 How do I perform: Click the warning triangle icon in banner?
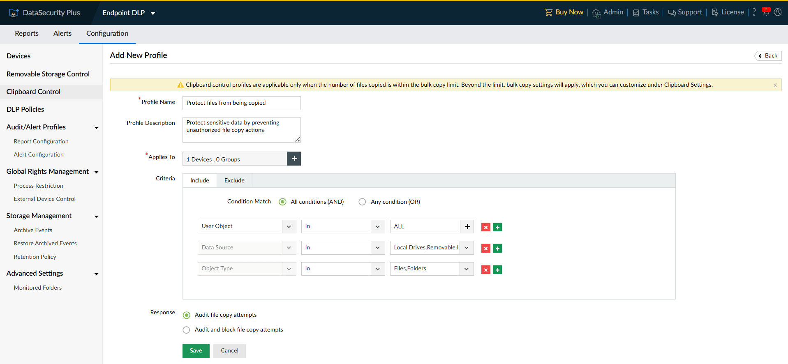pyautogui.click(x=180, y=85)
